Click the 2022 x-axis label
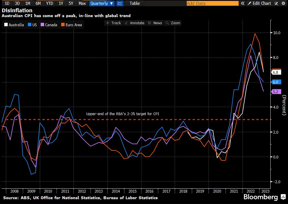 tap(251, 191)
